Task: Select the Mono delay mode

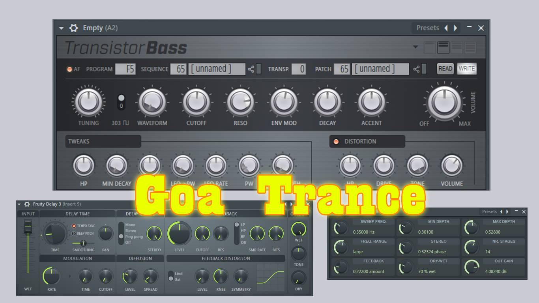Action: pos(130,225)
